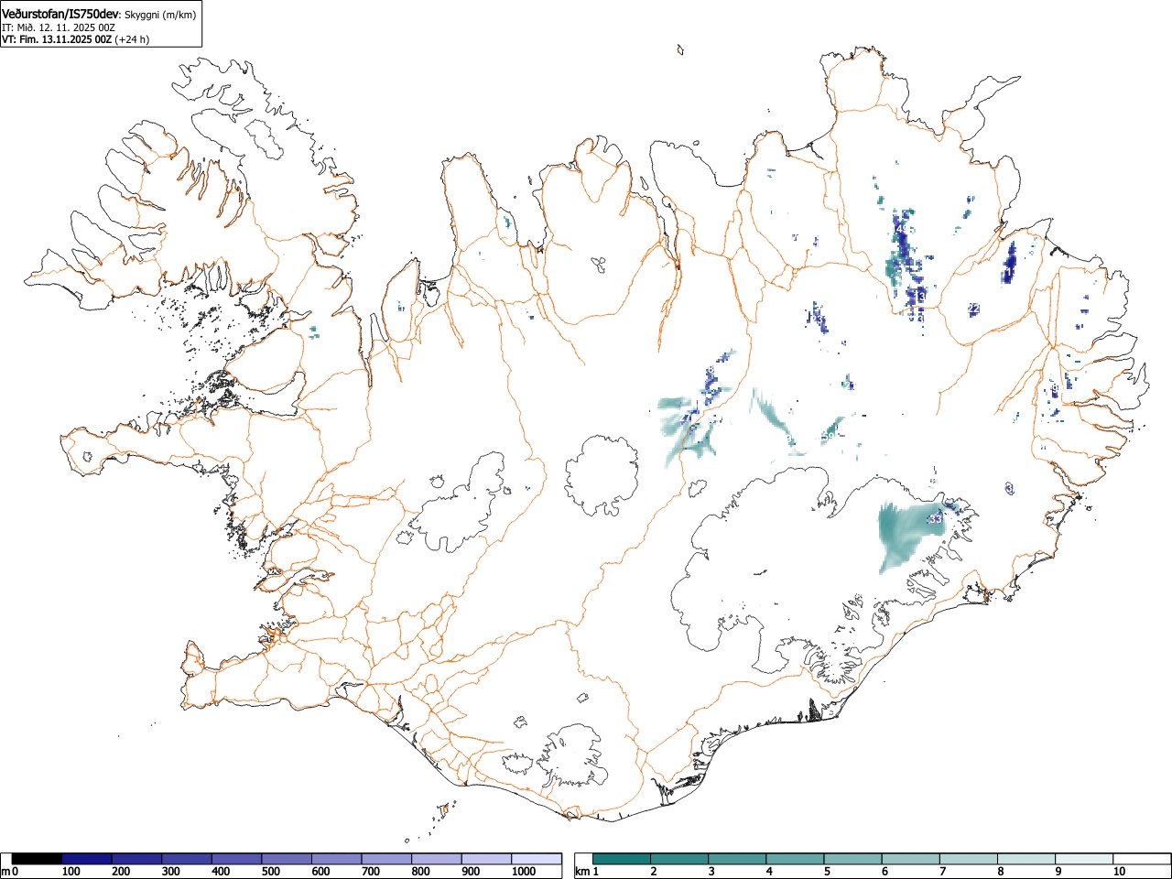Pick the 3–4 km legend swatch
The width and height of the screenshot is (1172, 879).
click(737, 859)
